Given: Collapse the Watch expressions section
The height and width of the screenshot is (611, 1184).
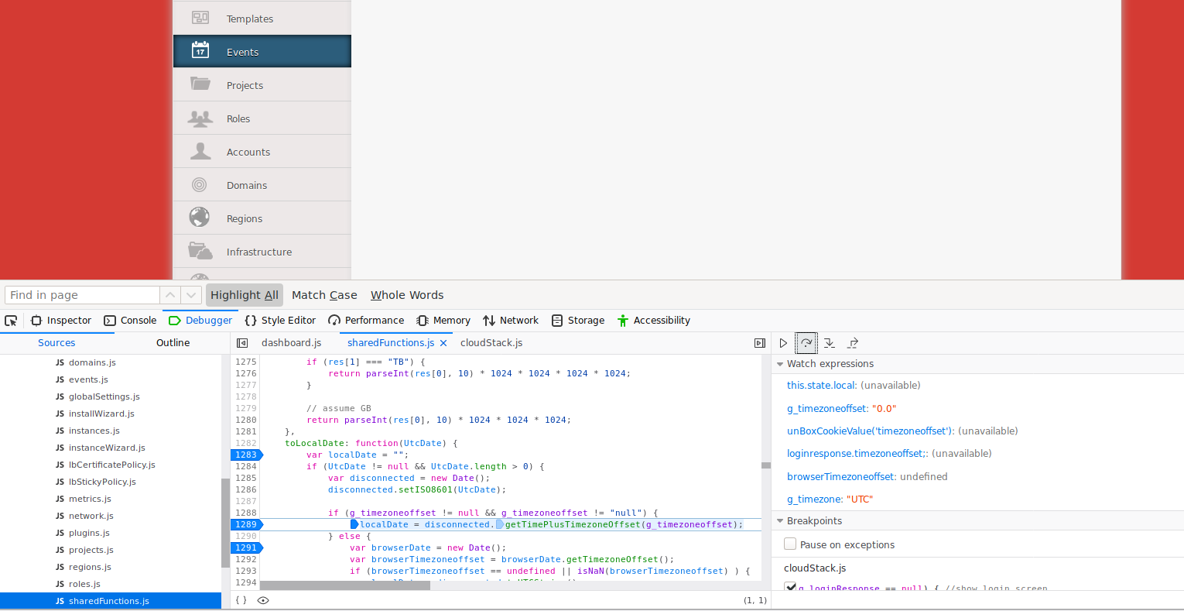Looking at the screenshot, I should pyautogui.click(x=780, y=364).
